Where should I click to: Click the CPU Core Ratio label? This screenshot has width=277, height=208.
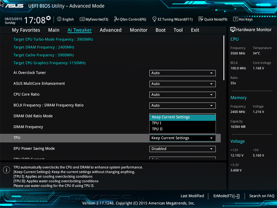[27, 94]
